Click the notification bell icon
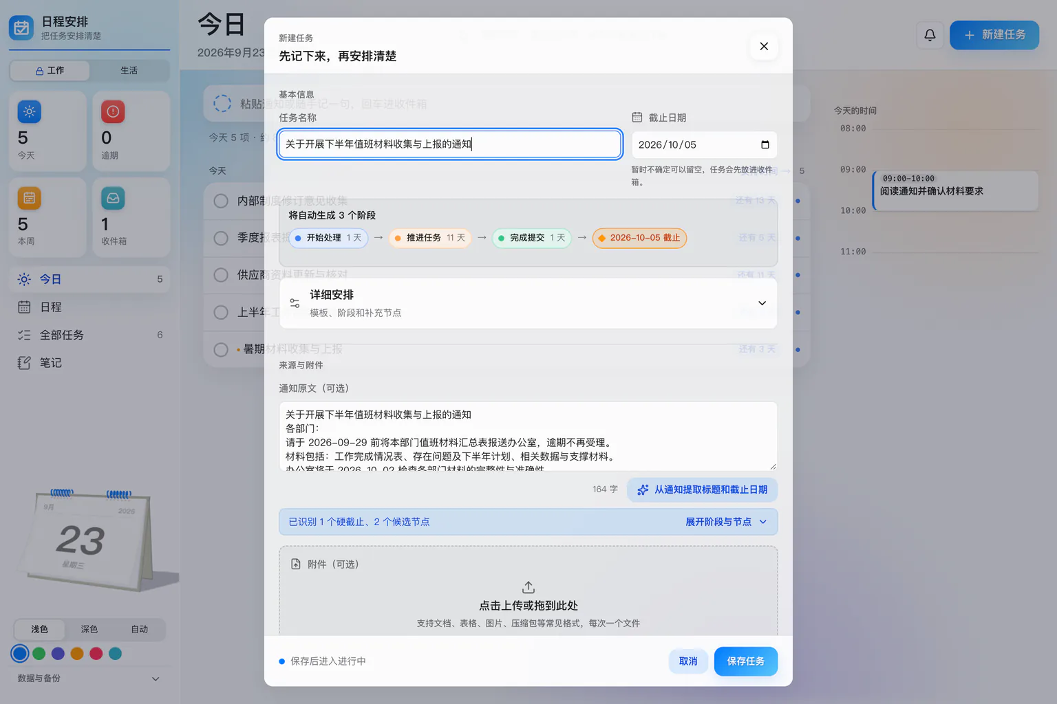The height and width of the screenshot is (704, 1057). 930,35
